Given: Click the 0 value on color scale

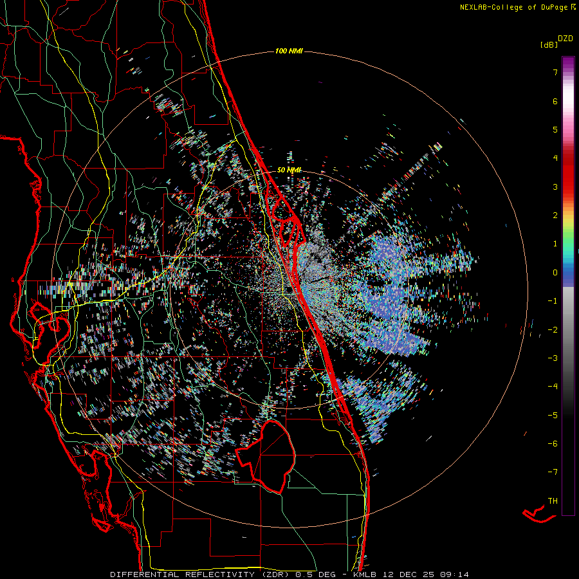Looking at the screenshot, I should (555, 273).
